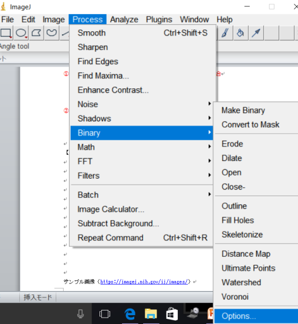Select Make Binary in submenu
The width and height of the screenshot is (298, 324).
[256, 110]
